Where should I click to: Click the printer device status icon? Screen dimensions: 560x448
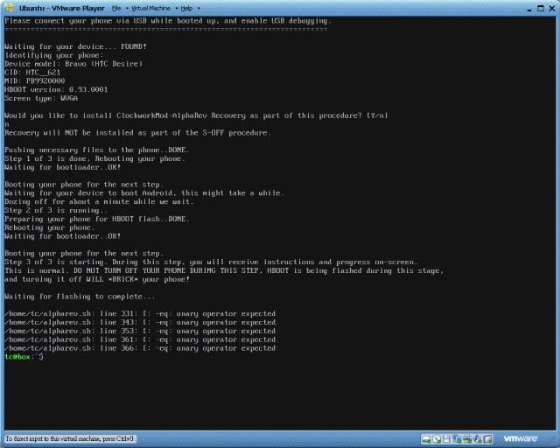coord(467,438)
